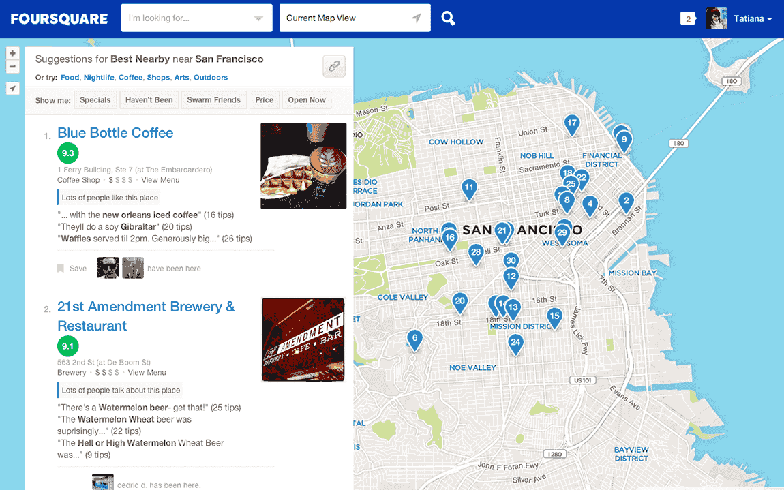Select map pin number 11
Screen dimensions: 784x490
point(468,189)
